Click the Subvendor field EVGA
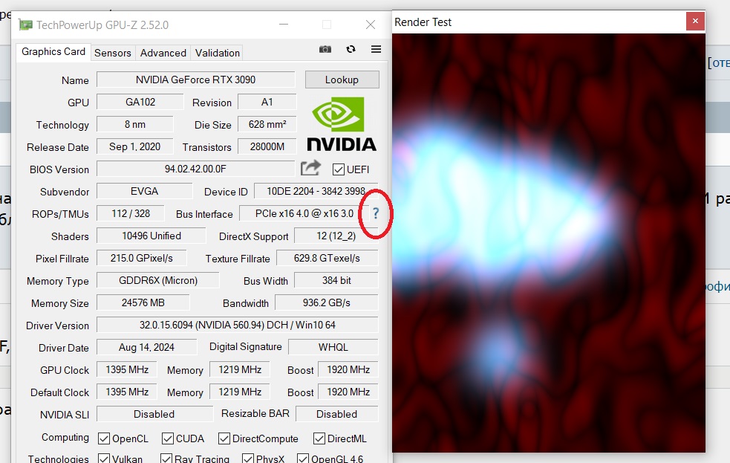Viewport: 730px width, 463px height. (144, 192)
